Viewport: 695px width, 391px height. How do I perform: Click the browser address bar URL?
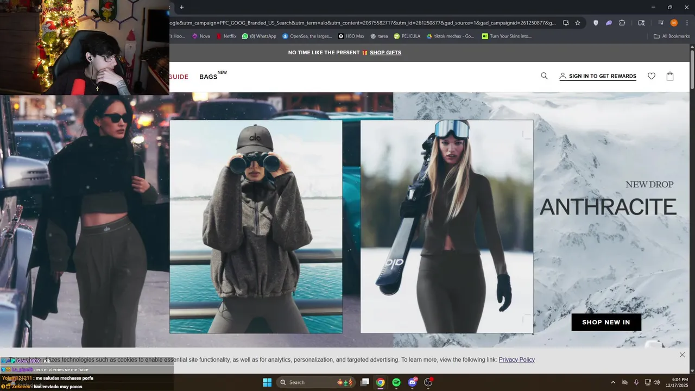point(363,23)
